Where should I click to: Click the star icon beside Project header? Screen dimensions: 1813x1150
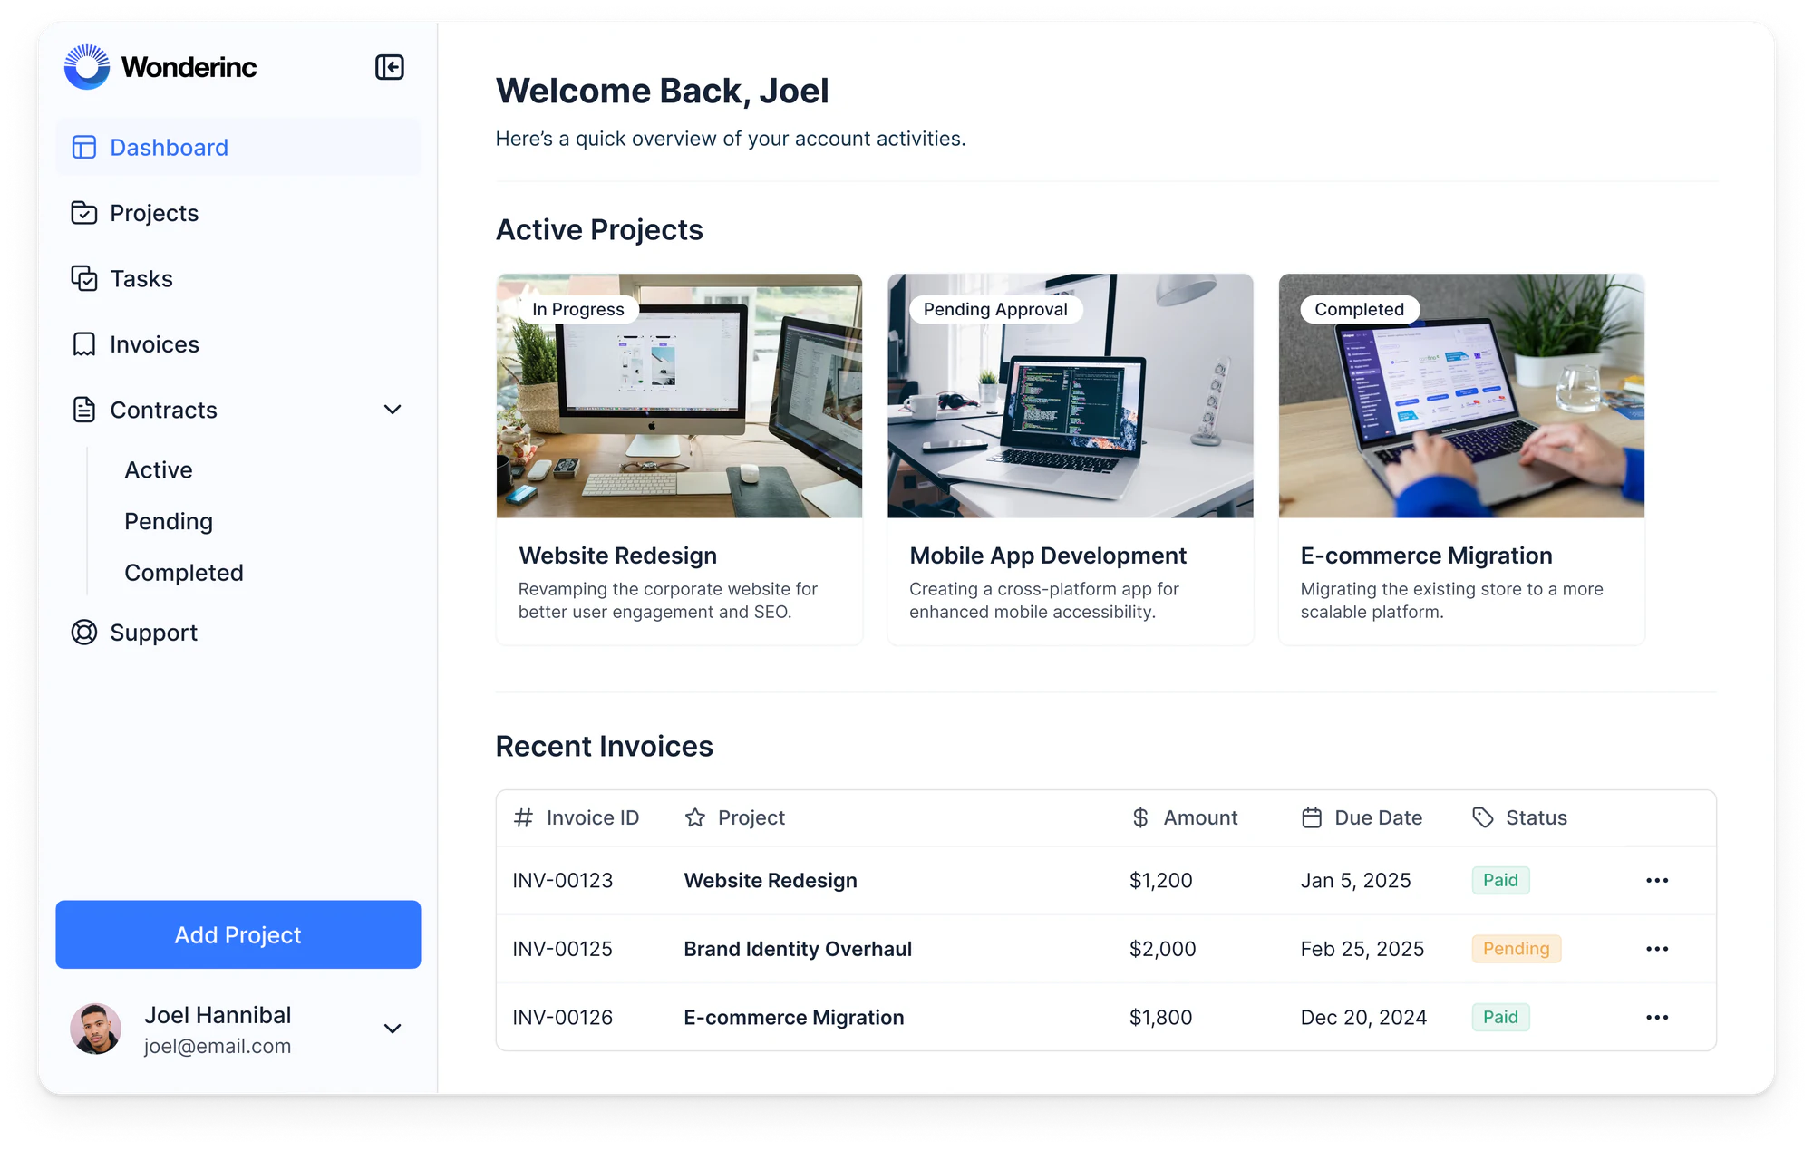[x=695, y=817]
